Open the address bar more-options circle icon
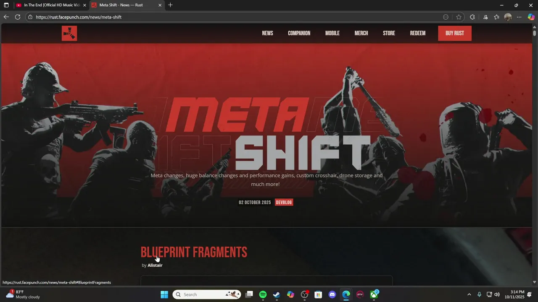538x302 pixels. (x=446, y=17)
